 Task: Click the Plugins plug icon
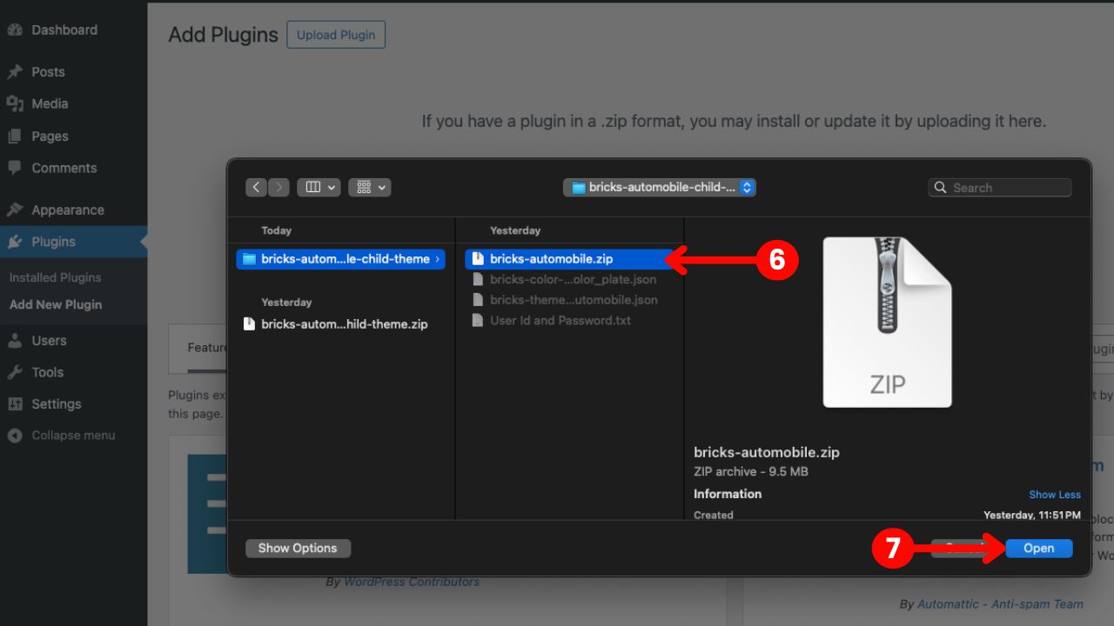[x=15, y=242]
